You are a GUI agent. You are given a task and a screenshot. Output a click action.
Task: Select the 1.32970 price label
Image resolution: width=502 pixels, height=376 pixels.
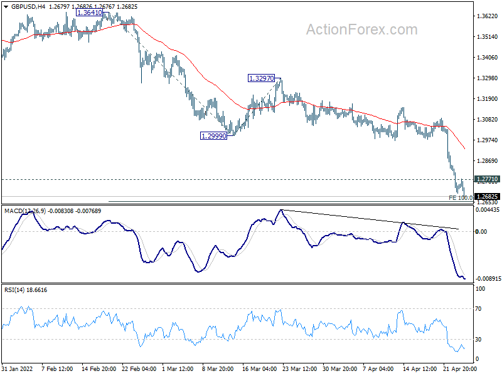261,78
